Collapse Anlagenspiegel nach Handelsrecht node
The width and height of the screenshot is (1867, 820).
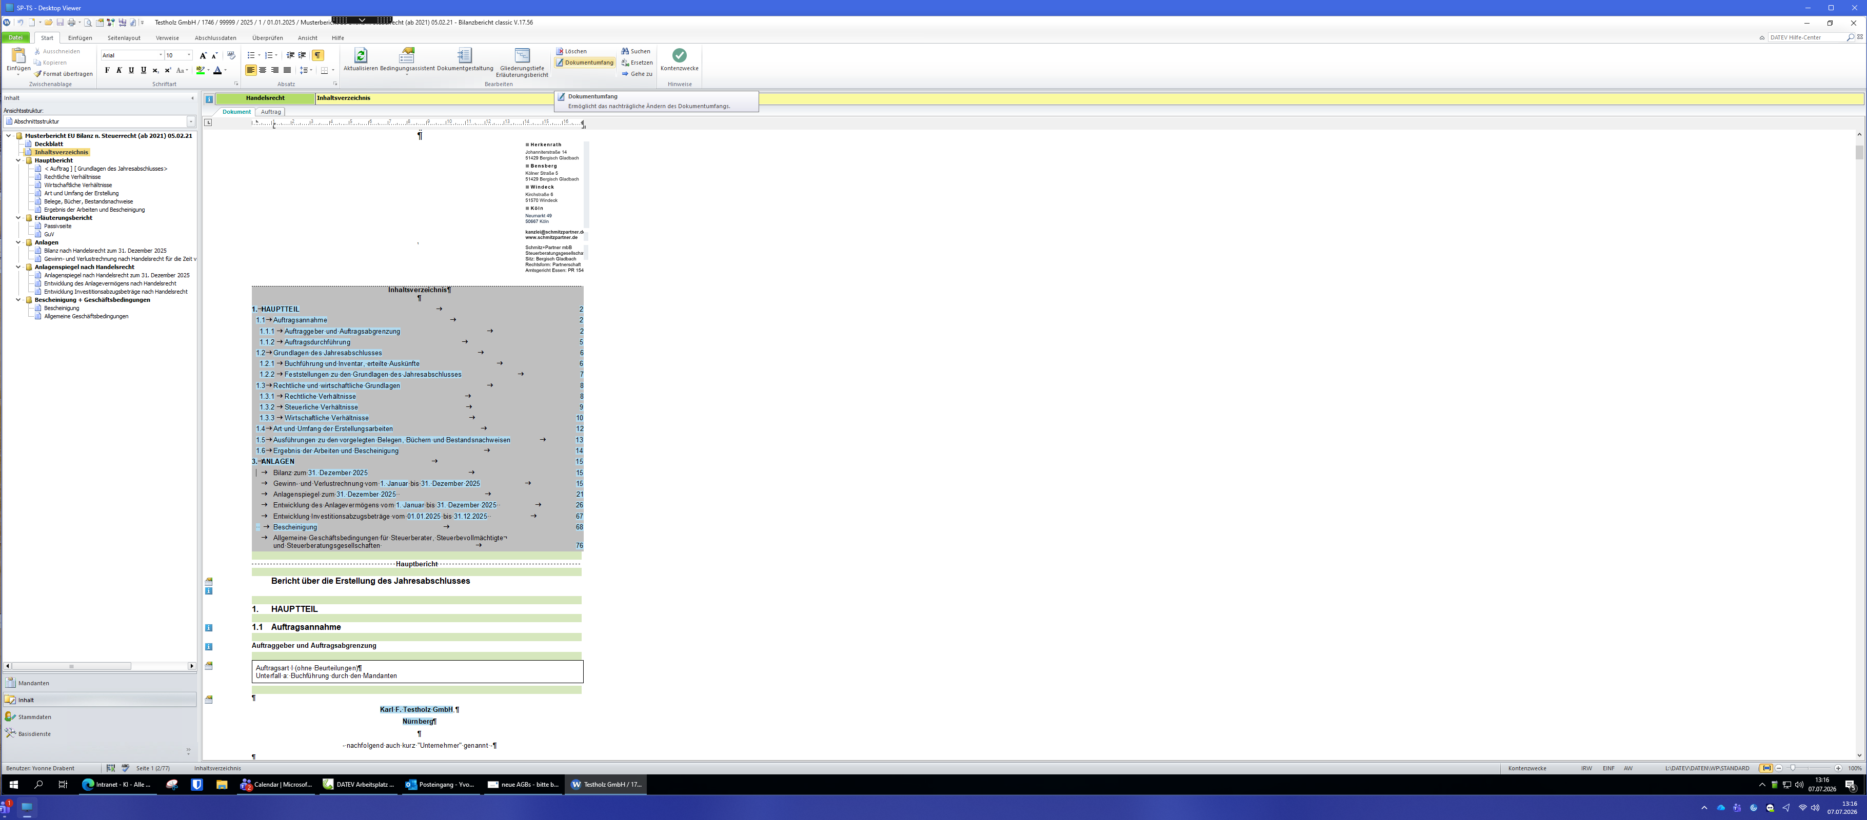point(18,268)
